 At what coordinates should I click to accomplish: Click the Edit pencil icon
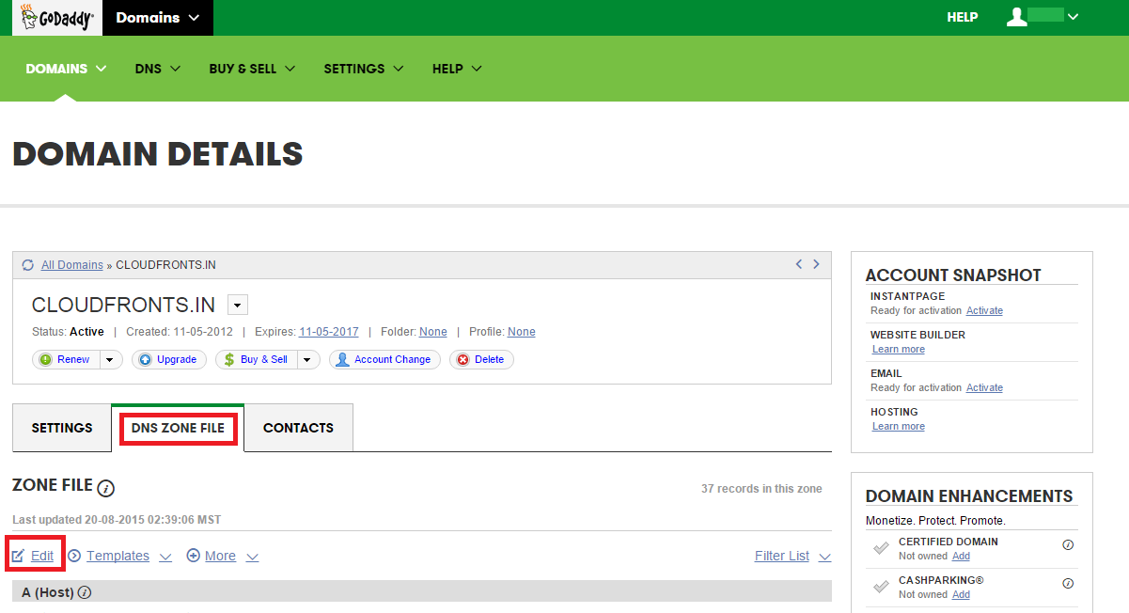tap(19, 556)
